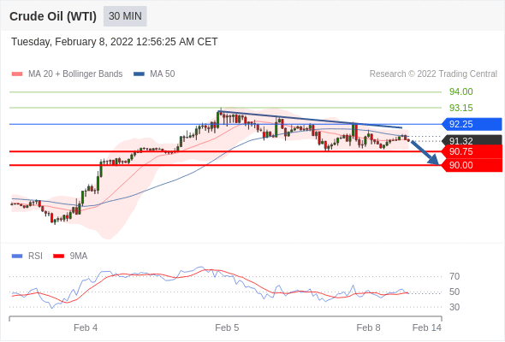Click the red 9MA legend swatch
505x342 pixels.
[58, 256]
